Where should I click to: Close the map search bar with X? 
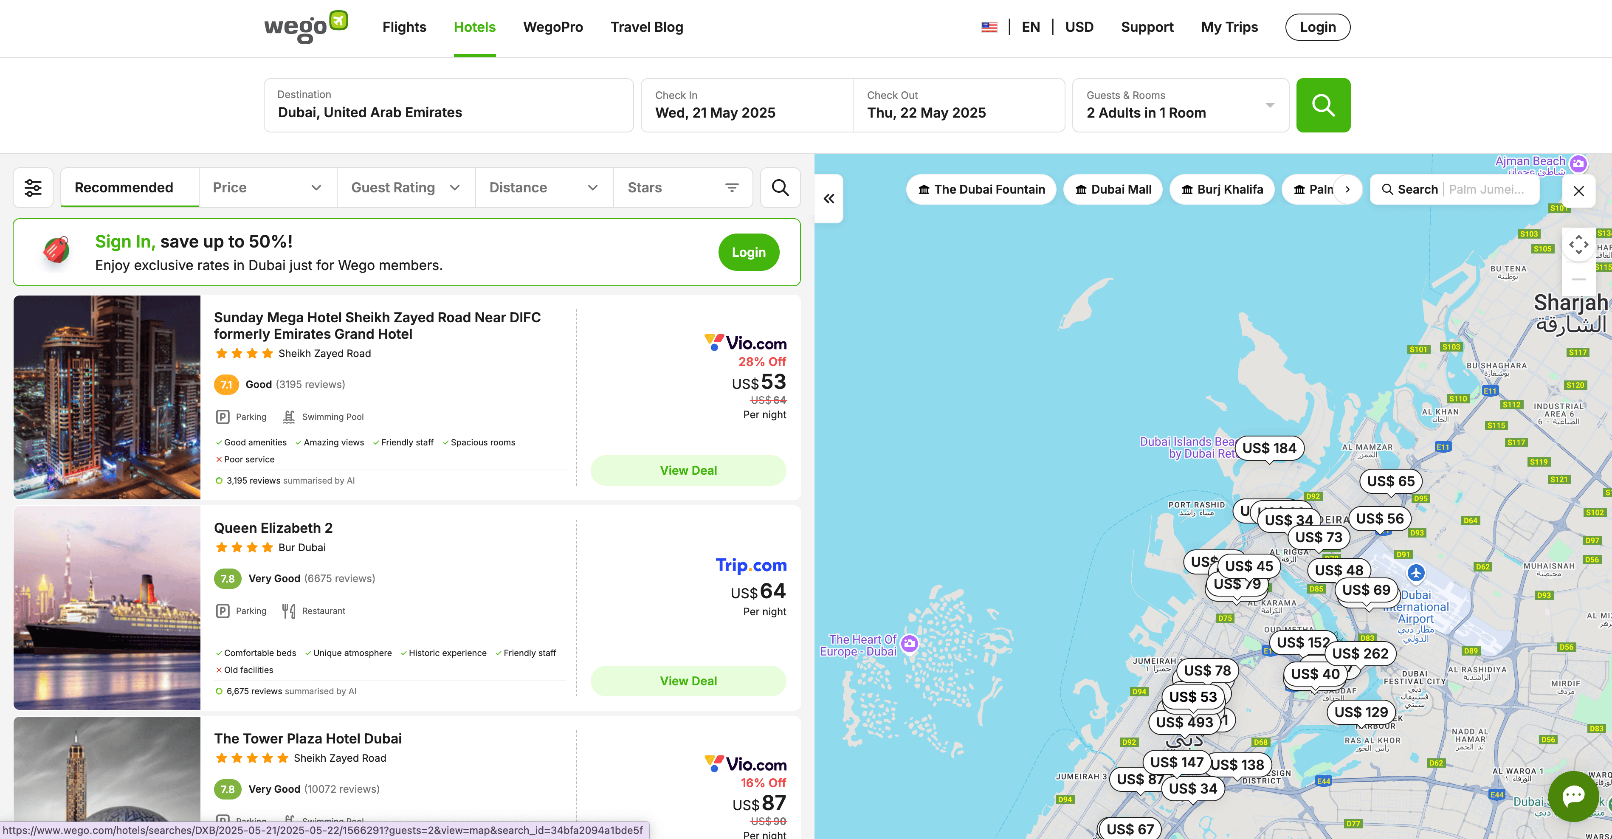(1578, 191)
